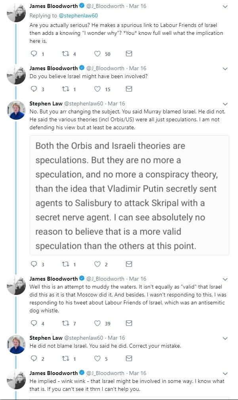Expand options menu on Stephen Law's first tweet

(225, 104)
